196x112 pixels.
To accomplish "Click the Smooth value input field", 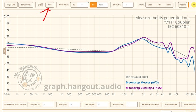I will [128, 5].
